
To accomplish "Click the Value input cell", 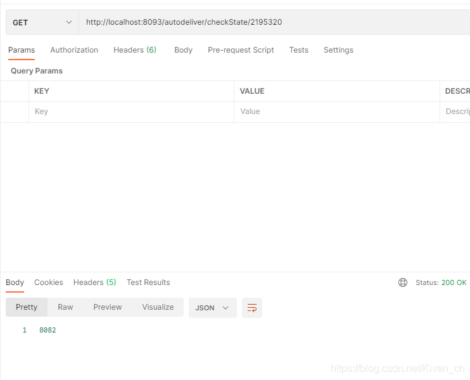I will click(337, 111).
